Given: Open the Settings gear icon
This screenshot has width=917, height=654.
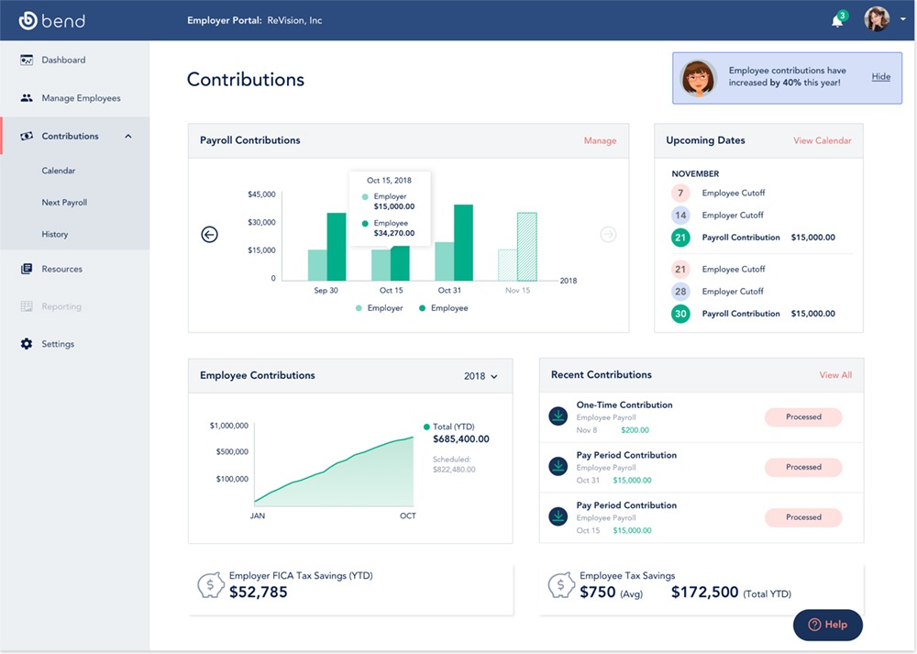Looking at the screenshot, I should (27, 344).
